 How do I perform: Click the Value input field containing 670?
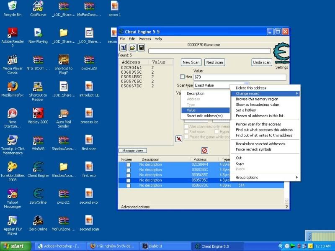coord(240,77)
